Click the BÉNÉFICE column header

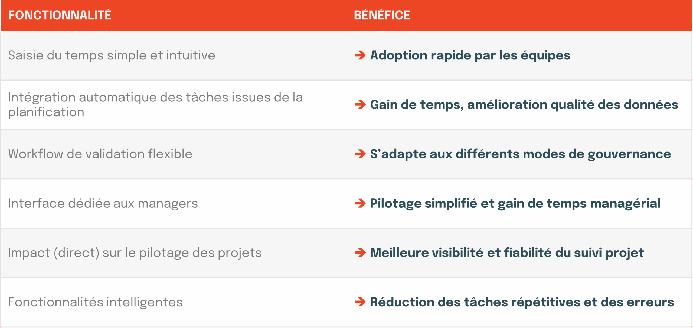pyautogui.click(x=382, y=15)
